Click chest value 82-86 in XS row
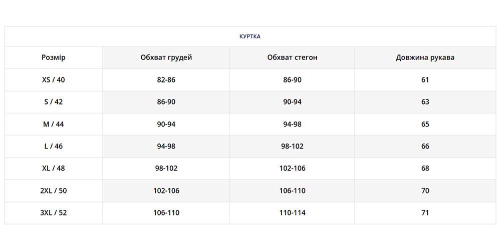 [x=166, y=79]
